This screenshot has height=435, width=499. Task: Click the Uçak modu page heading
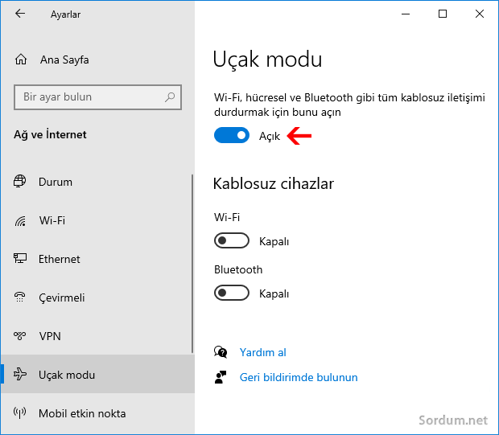tap(267, 60)
